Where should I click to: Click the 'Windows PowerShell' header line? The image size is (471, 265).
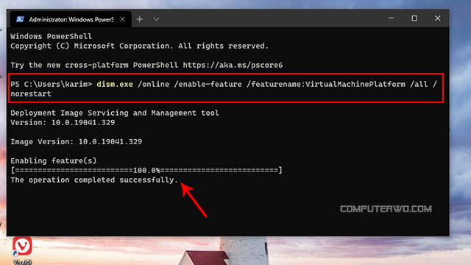(51, 36)
